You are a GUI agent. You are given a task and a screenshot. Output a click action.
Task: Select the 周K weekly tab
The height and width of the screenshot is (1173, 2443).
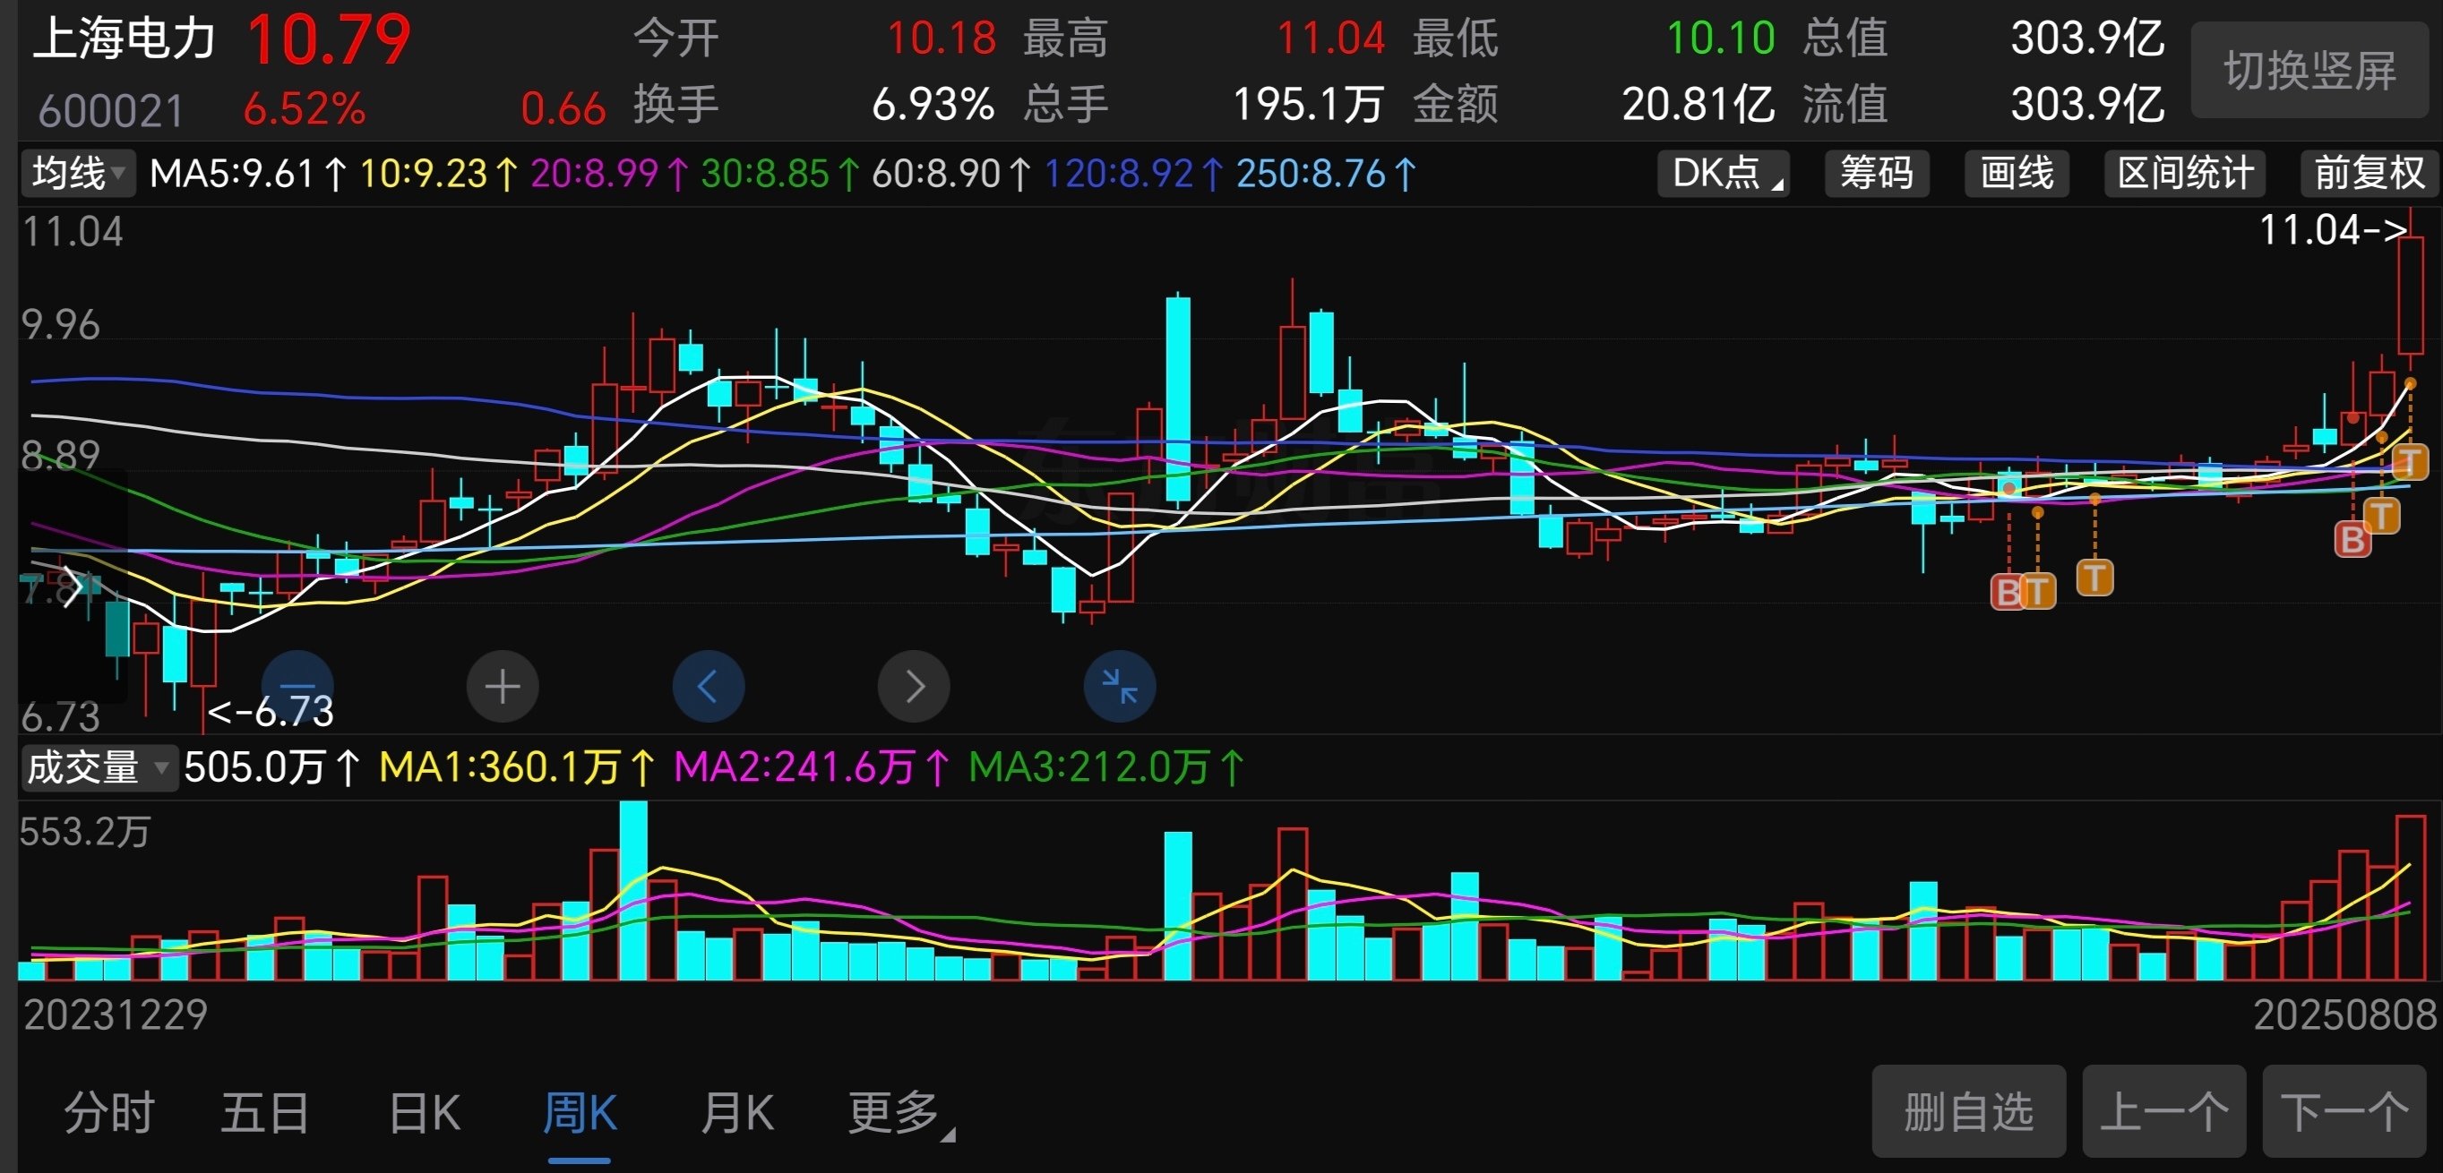click(580, 1112)
